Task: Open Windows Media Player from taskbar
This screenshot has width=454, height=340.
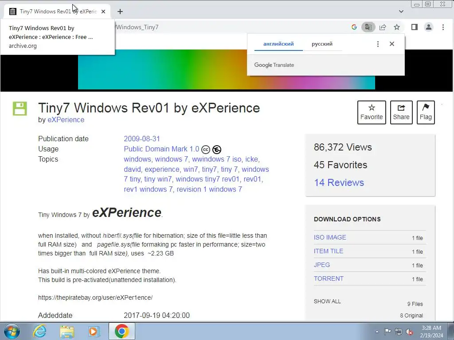Action: point(94,331)
